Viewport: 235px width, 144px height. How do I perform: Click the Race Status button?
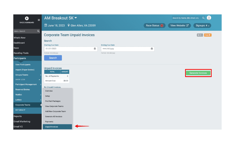click(155, 26)
